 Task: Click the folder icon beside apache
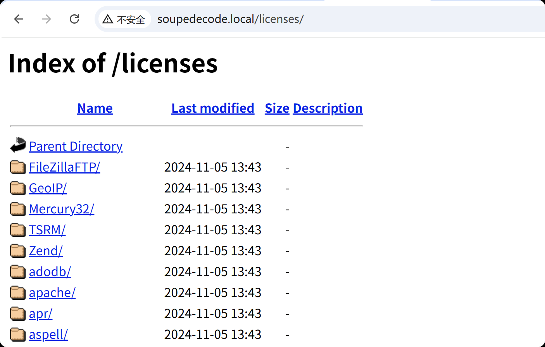point(17,292)
